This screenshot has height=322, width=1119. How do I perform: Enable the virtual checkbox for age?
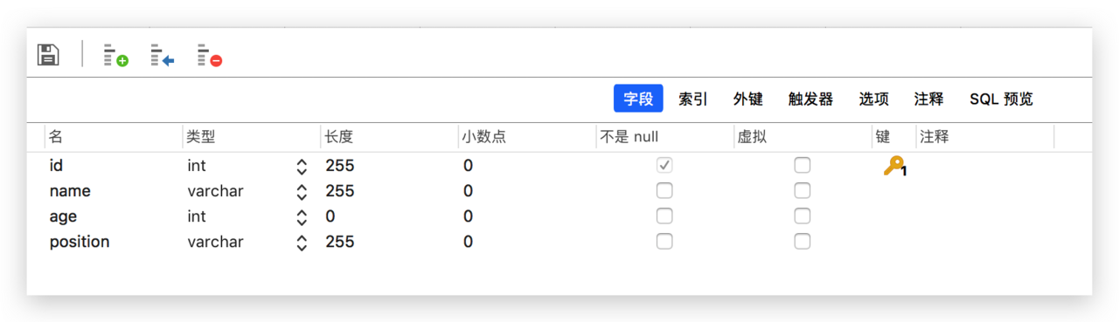(x=802, y=216)
